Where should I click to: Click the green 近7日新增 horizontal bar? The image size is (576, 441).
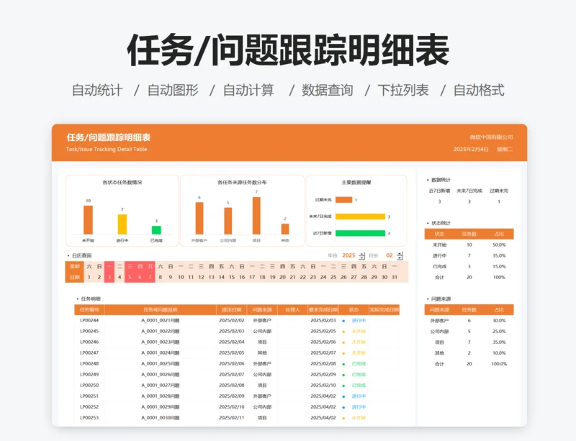click(361, 233)
